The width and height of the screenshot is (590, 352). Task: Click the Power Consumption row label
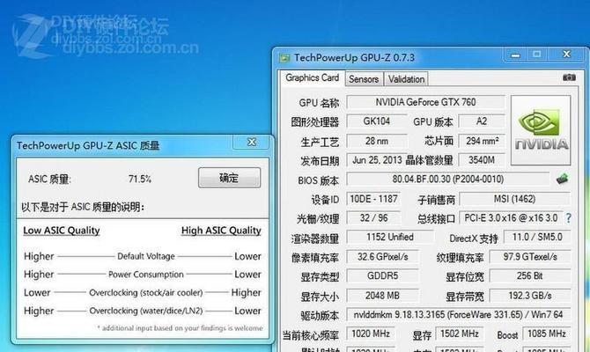tap(146, 275)
